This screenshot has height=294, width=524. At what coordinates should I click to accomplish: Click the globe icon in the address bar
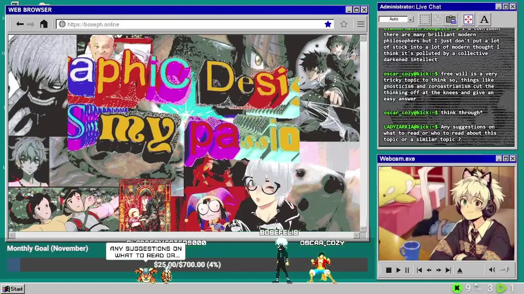point(62,24)
